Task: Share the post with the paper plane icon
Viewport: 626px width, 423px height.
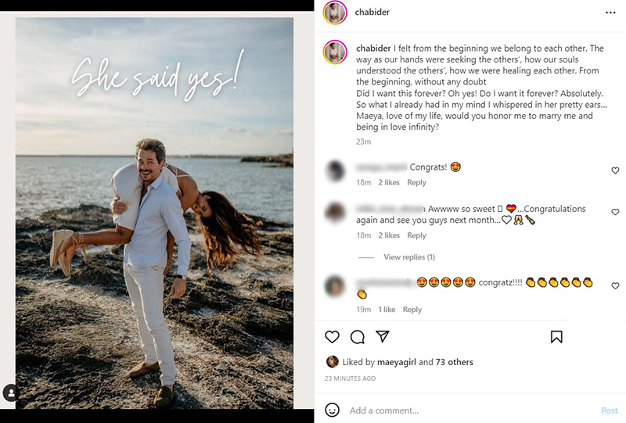Action: pyautogui.click(x=383, y=337)
